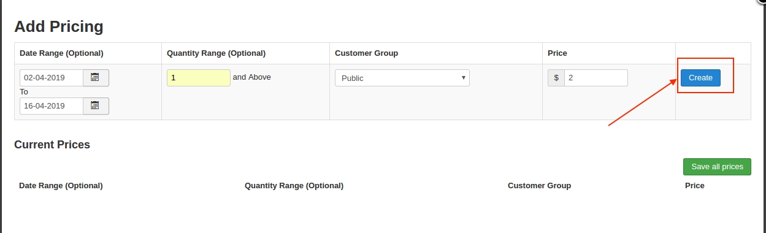Select Date Range header in Add Pricing table
766x233 pixels.
tap(61, 53)
